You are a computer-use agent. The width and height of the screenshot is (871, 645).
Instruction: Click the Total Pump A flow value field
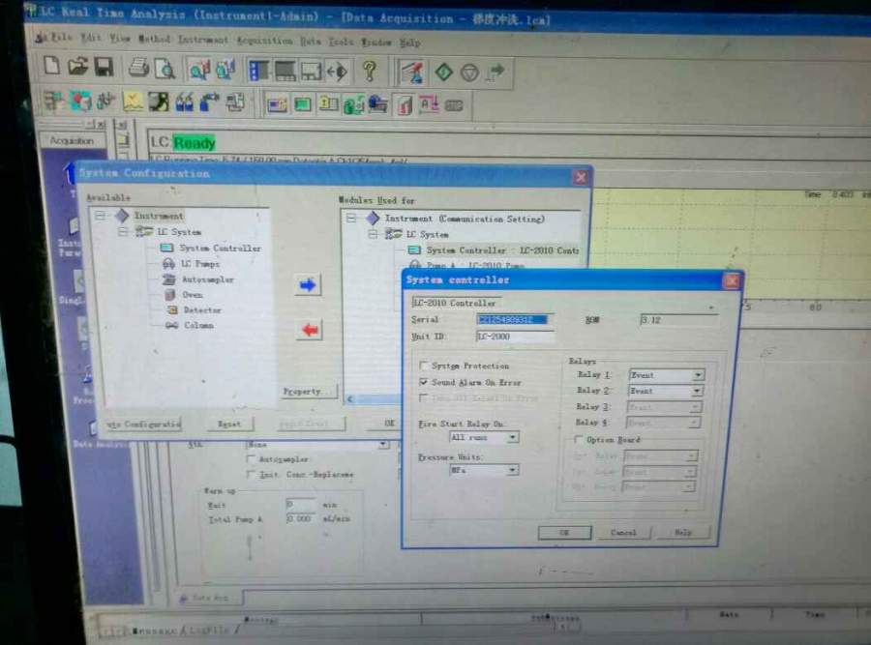300,519
